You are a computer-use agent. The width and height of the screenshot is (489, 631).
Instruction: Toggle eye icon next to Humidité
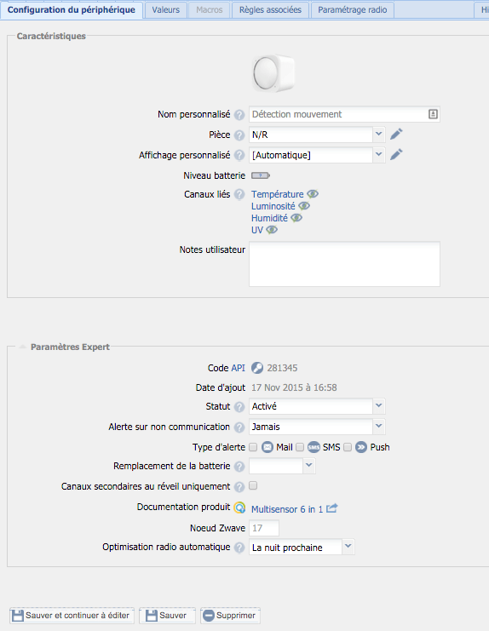pyautogui.click(x=296, y=218)
